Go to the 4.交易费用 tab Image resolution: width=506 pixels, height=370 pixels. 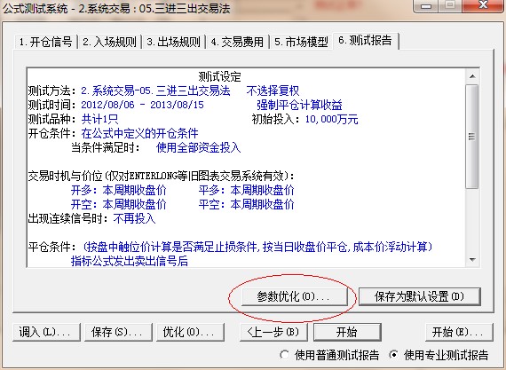(x=237, y=42)
